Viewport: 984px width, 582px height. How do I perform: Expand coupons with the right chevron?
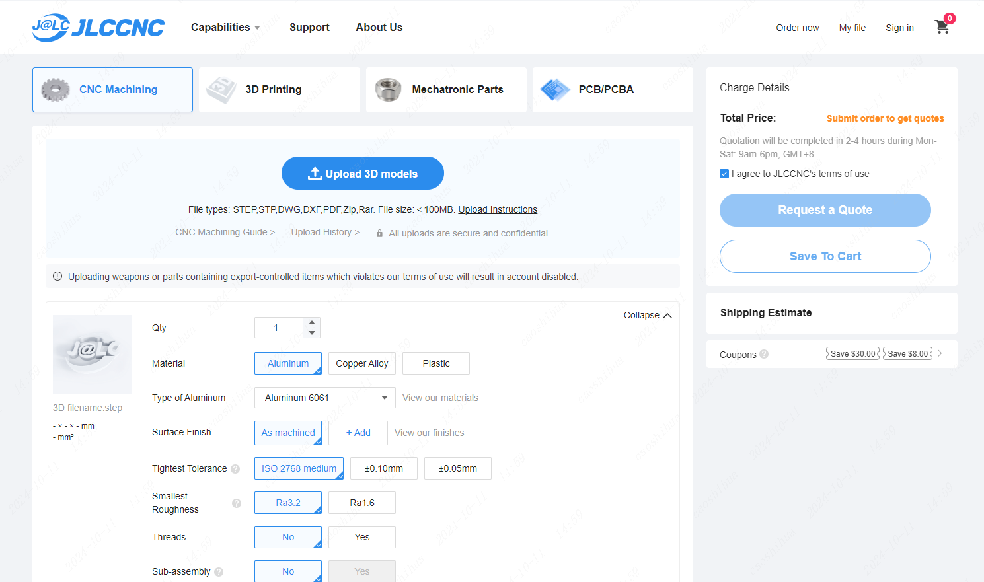(940, 353)
